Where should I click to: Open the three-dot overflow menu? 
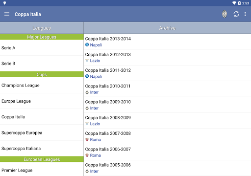[x=245, y=14]
